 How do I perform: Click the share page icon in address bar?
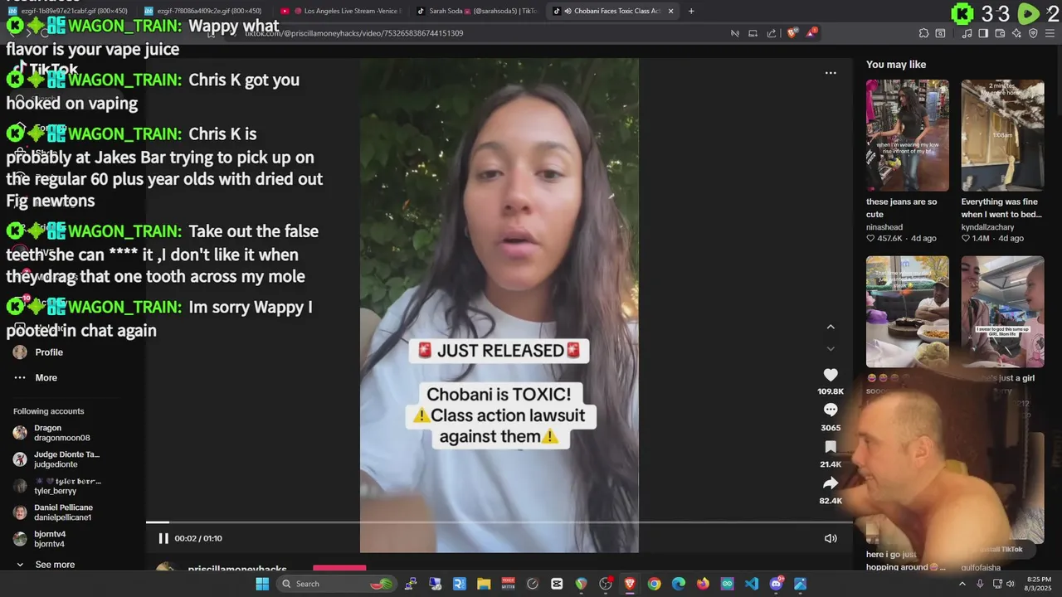coord(772,33)
